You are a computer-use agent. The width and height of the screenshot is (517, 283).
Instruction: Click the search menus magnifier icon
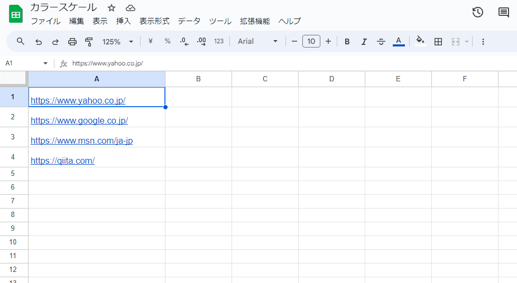coord(21,42)
